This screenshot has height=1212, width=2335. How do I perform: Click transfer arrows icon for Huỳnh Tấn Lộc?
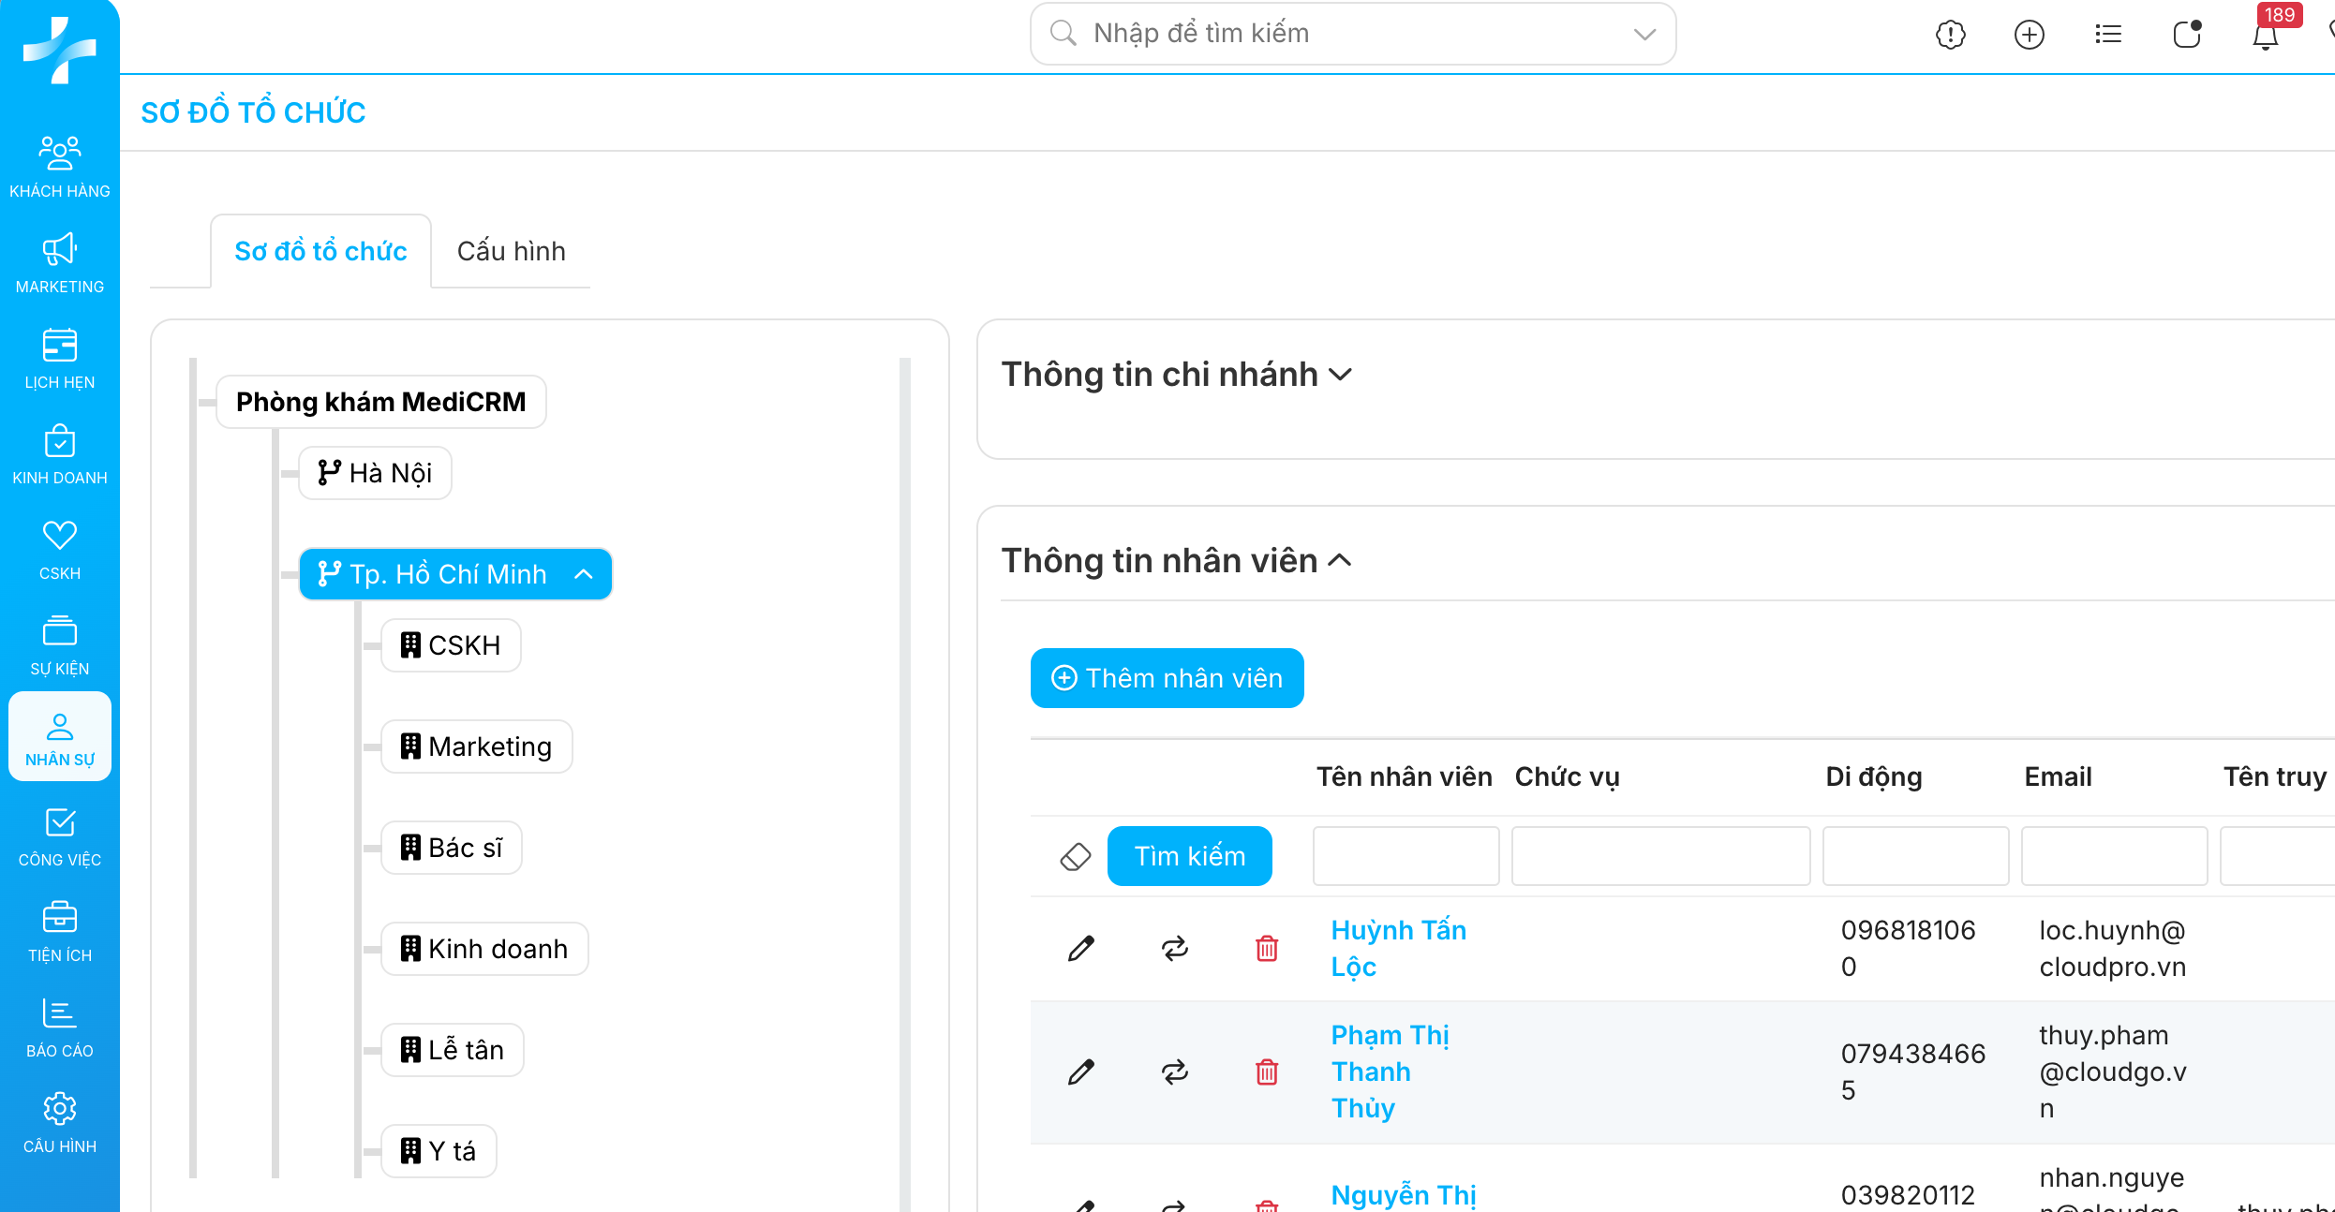point(1174,948)
